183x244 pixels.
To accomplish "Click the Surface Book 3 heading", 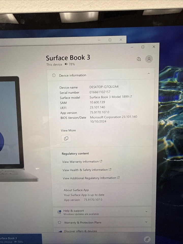I will click(x=68, y=58).
